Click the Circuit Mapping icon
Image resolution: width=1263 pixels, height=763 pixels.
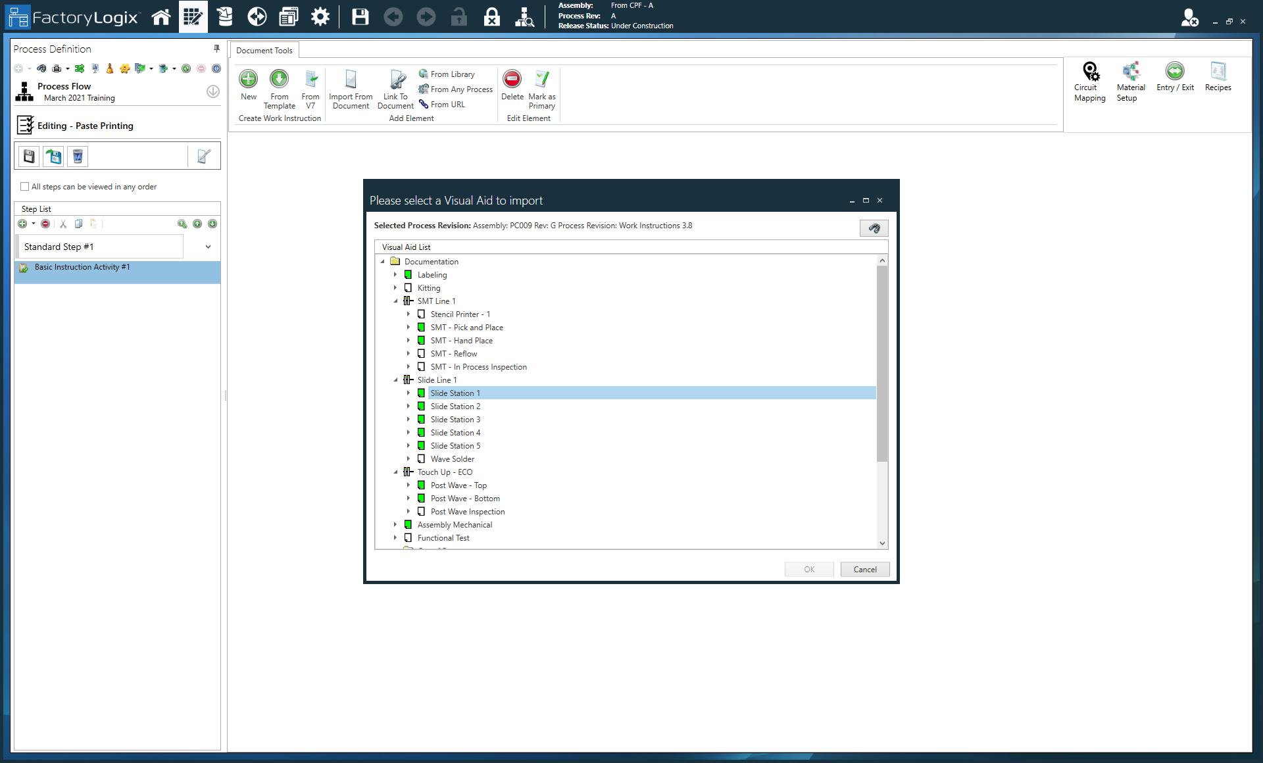1090,72
